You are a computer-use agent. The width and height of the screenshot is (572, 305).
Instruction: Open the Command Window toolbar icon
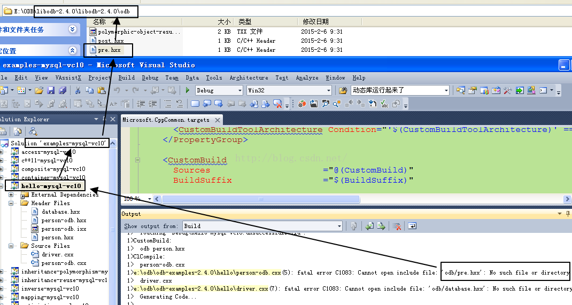point(543,90)
